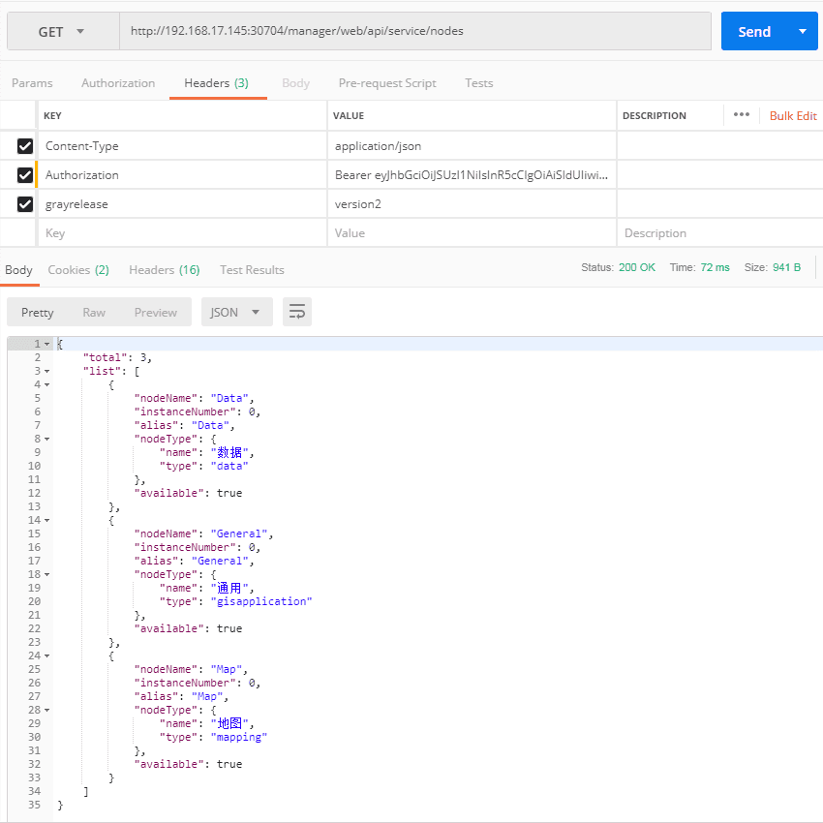Fold the General node object at line 14
Viewport: 823px width, 823px height.
tap(46, 520)
